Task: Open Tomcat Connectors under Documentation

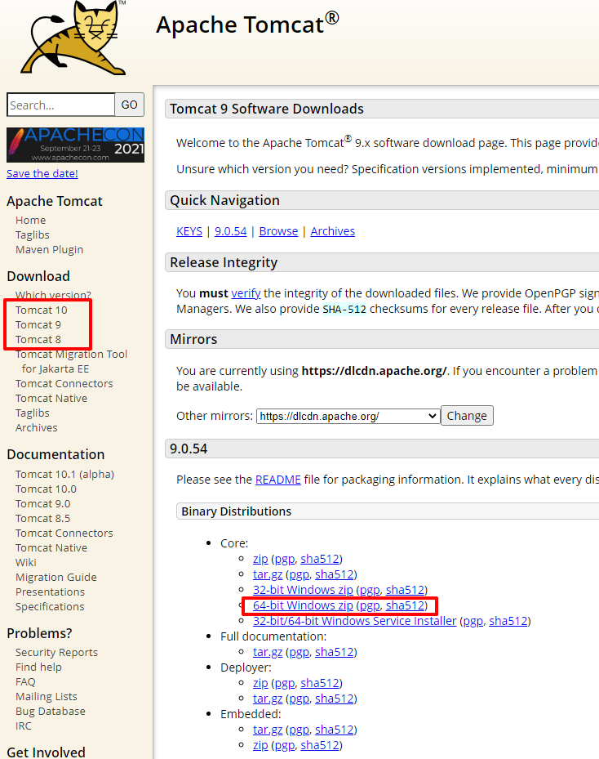Action: [64, 533]
